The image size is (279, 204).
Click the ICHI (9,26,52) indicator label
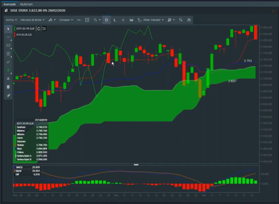click(x=24, y=35)
